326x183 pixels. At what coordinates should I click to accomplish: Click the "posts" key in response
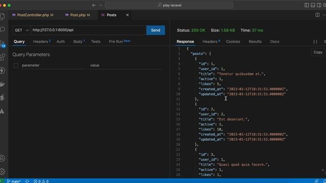tap(198, 54)
